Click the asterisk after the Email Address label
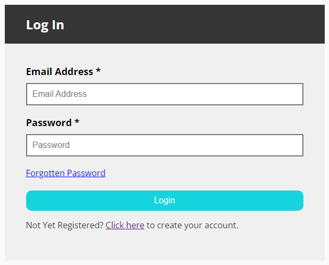329x265 pixels. click(x=98, y=71)
